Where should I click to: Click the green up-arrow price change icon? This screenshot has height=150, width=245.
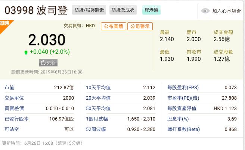point(26,52)
